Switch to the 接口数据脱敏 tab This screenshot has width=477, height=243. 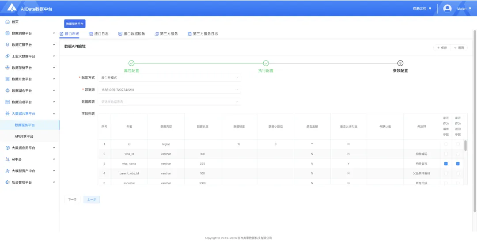click(132, 34)
